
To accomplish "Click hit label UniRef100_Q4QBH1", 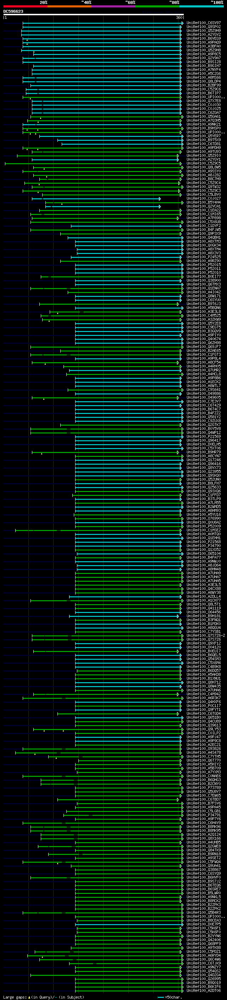I will [x=204, y=238].
